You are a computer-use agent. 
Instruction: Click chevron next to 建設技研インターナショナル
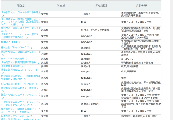(6, 31)
